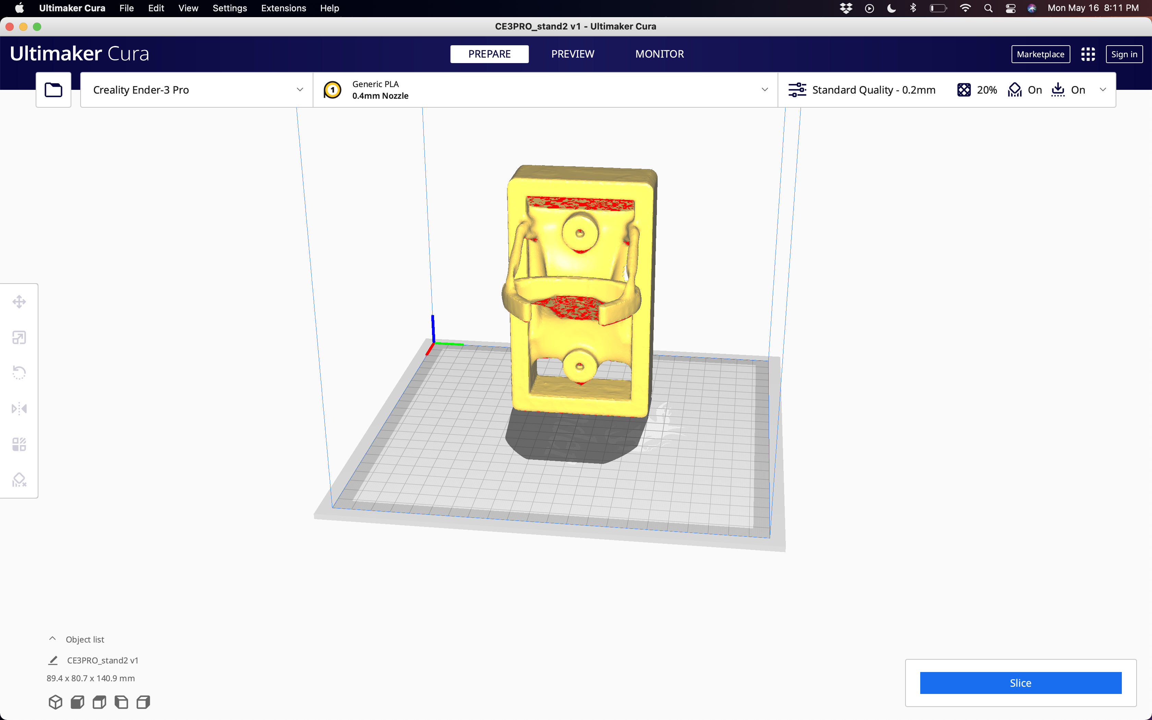Viewport: 1152px width, 720px height.
Task: Select the Rotate tool
Action: click(19, 372)
